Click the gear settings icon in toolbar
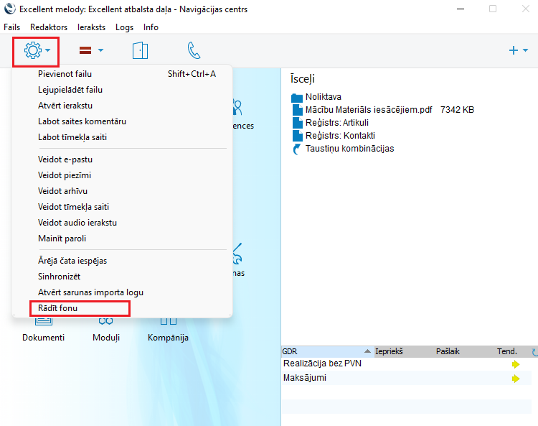 33,50
